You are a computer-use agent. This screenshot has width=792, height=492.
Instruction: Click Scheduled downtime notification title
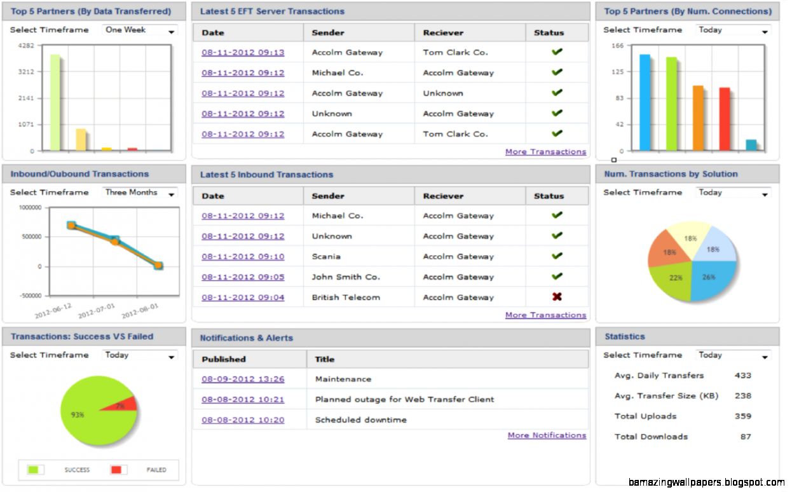pos(360,420)
